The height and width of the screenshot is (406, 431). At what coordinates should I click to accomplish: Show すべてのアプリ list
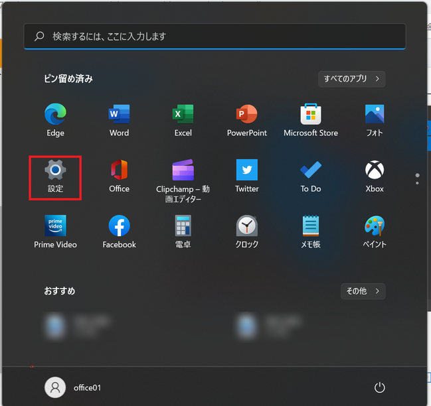[x=351, y=79]
